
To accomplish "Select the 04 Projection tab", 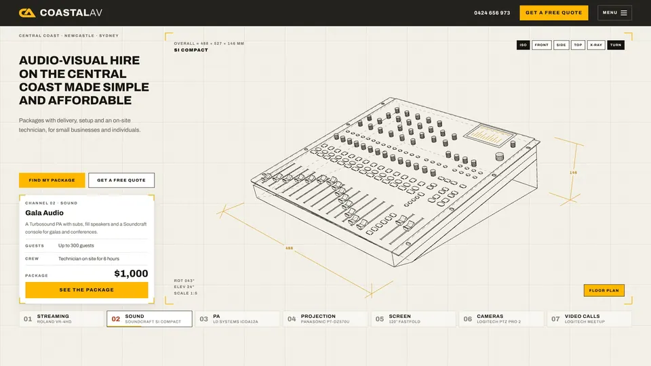I will pyautogui.click(x=325, y=319).
